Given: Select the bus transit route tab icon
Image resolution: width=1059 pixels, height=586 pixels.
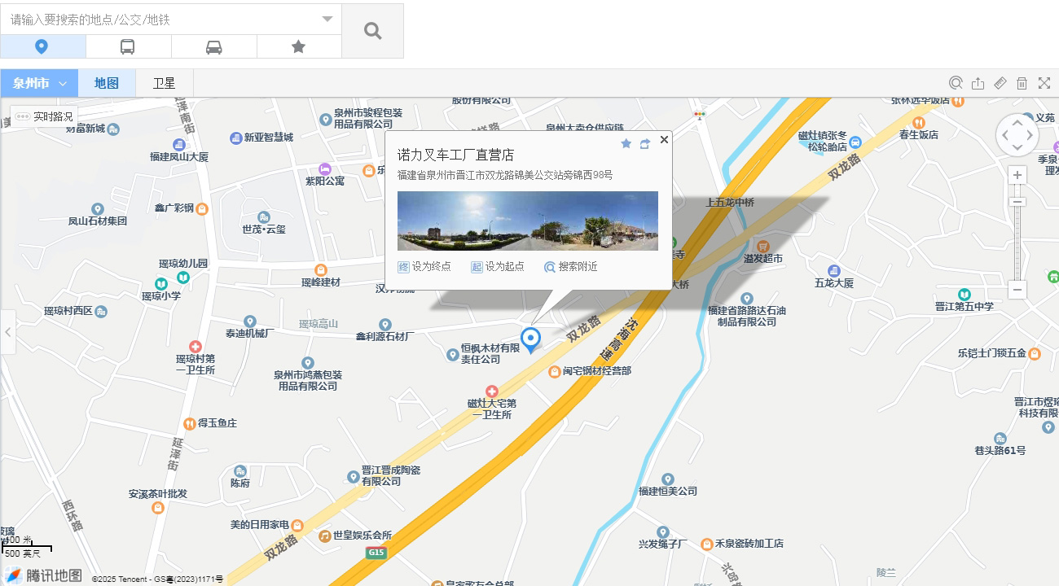Looking at the screenshot, I should coord(128,47).
